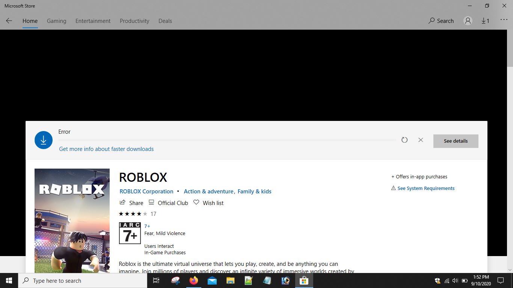Open the Productivity tab
The width and height of the screenshot is (513, 288).
click(134, 21)
